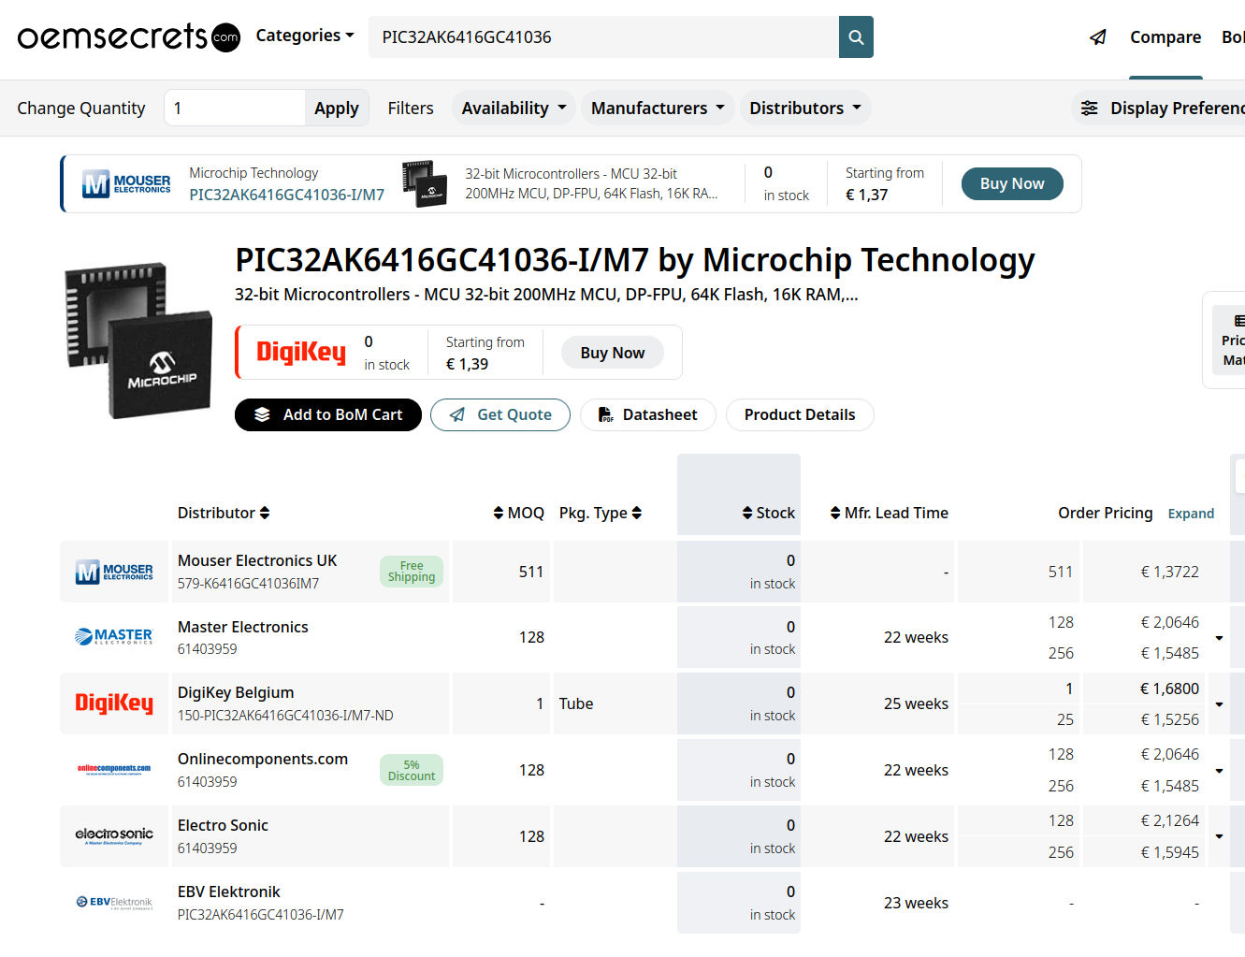Click the 25 weeks lead time

(916, 703)
